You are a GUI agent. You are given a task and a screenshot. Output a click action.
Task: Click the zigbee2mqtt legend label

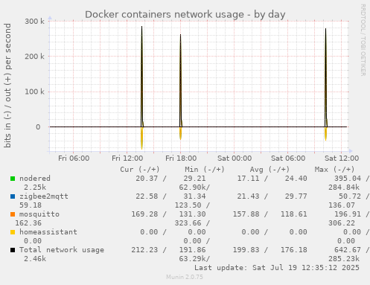click(44, 196)
